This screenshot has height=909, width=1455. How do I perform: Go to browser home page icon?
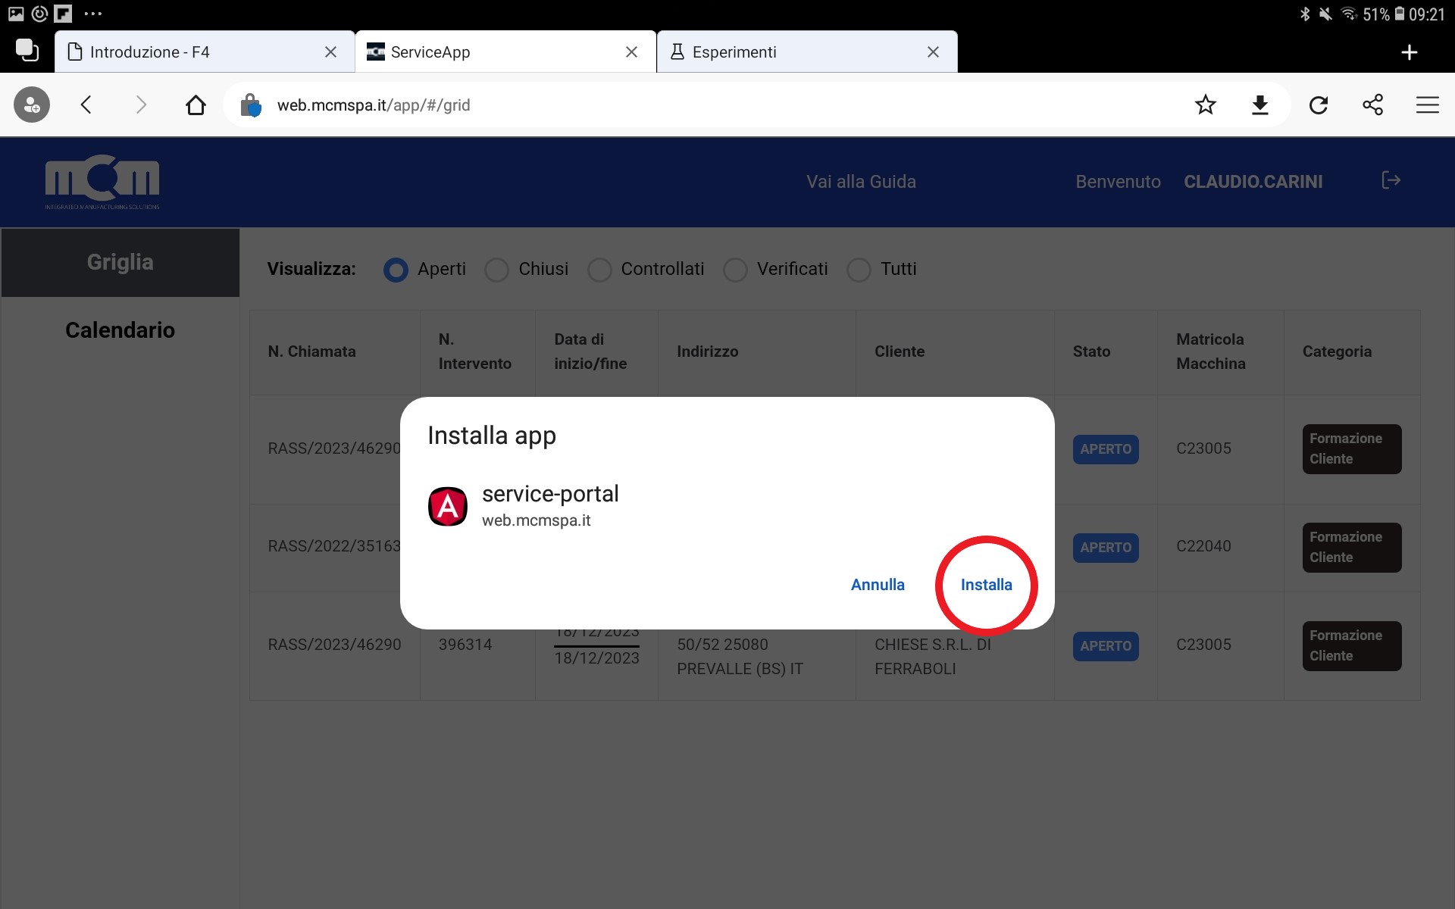196,105
